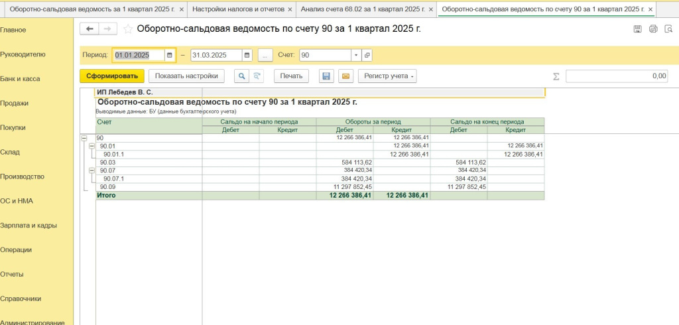Switch to Настройки налогов и отчетов tab

tap(238, 9)
